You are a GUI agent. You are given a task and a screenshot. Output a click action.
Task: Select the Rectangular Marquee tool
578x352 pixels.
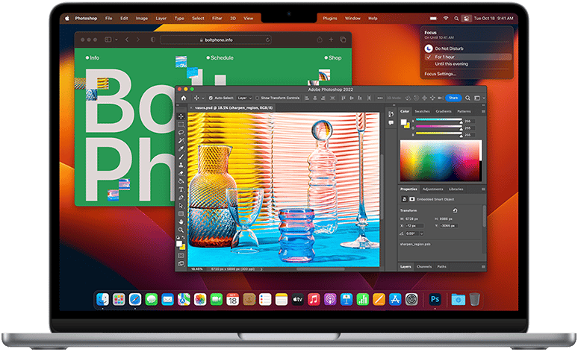pyautogui.click(x=181, y=125)
